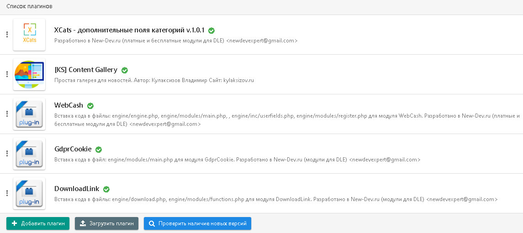Toggle the green status check next to WebCash
Screen dimensions: 523x233
click(x=90, y=106)
